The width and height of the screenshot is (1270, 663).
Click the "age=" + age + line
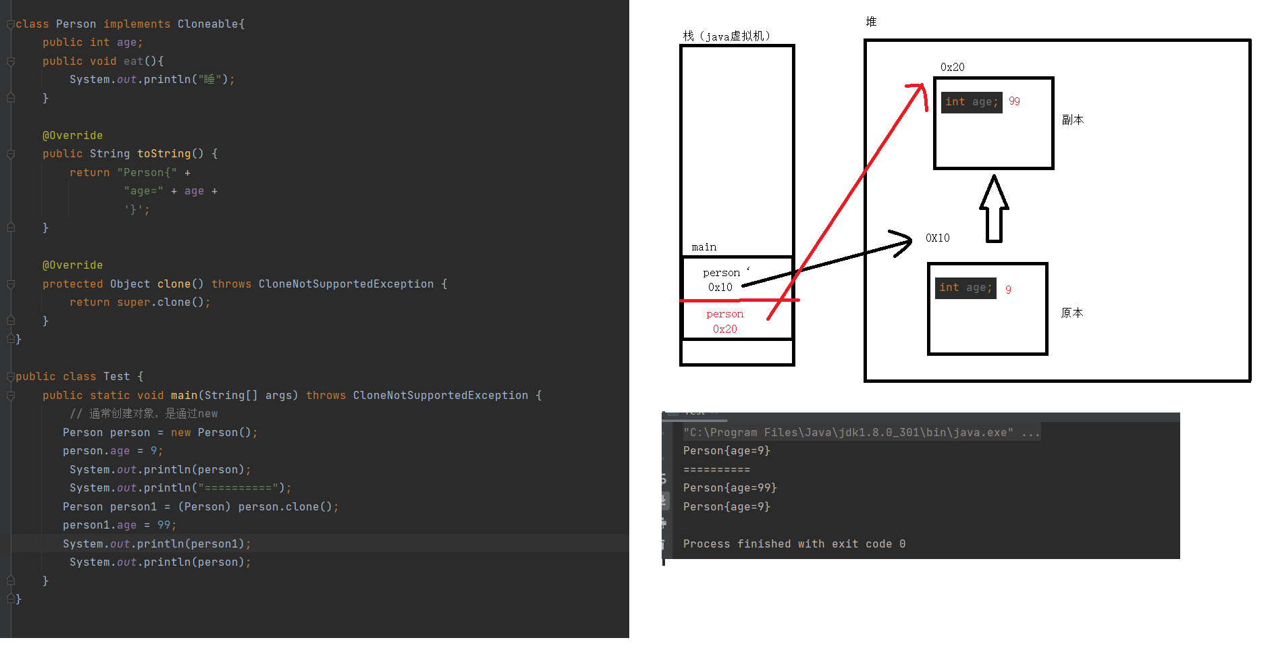click(x=170, y=191)
